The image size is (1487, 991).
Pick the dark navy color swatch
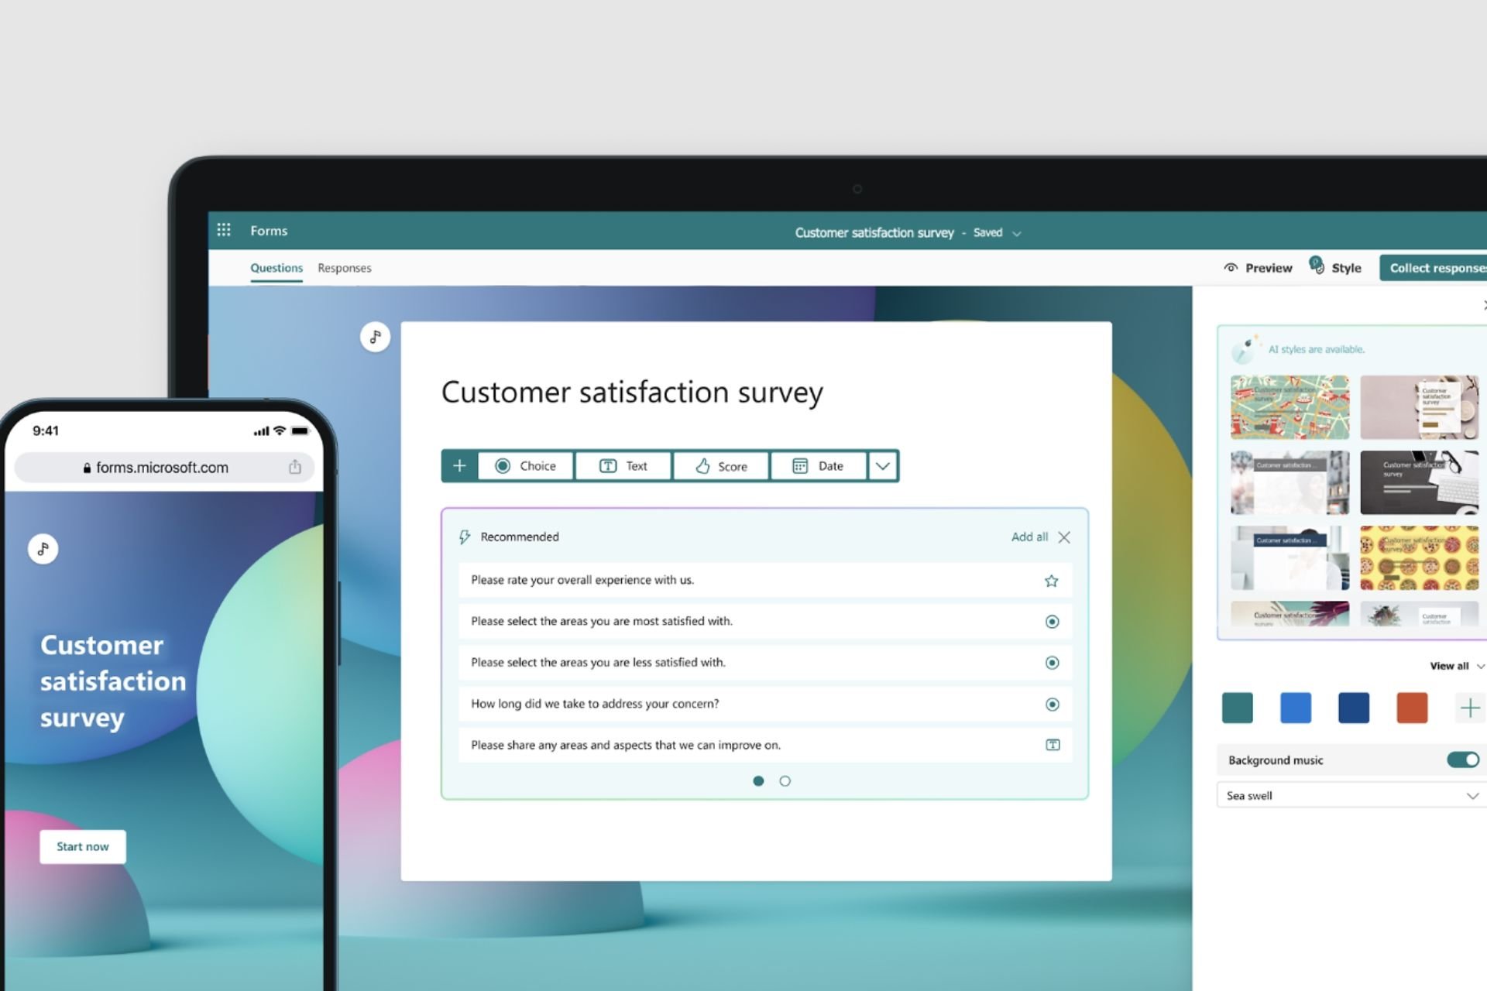[1354, 708]
